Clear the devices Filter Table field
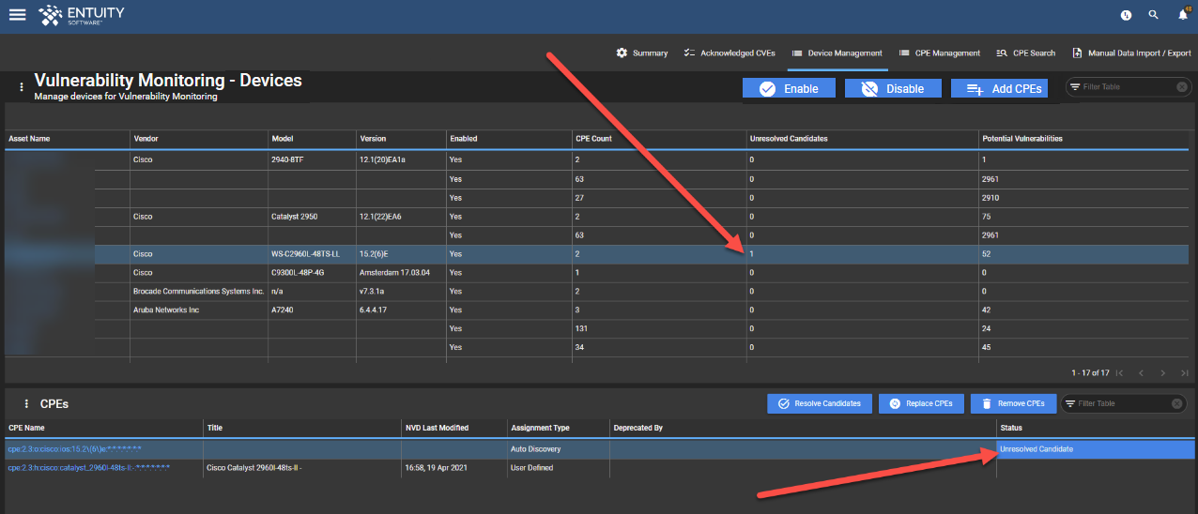 [x=1182, y=87]
